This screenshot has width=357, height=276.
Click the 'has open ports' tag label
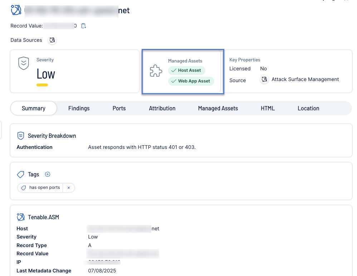click(44, 187)
